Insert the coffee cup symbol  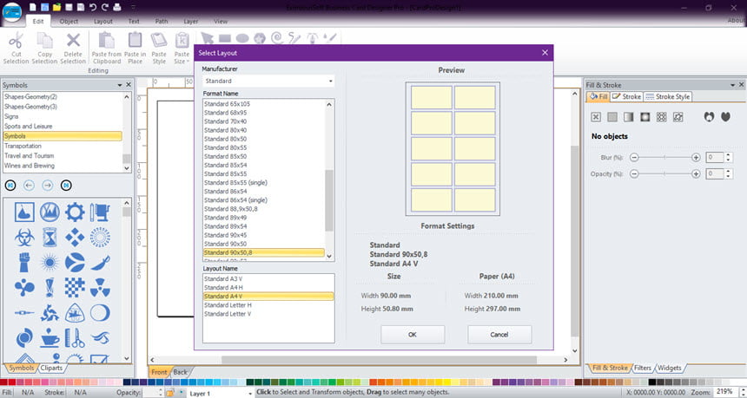pos(50,337)
